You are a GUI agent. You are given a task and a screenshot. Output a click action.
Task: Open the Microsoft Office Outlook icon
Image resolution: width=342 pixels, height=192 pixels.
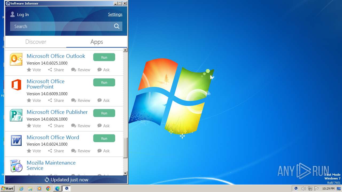point(16,59)
